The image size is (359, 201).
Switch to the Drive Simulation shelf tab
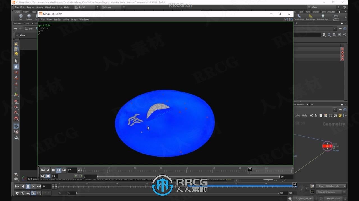click(x=328, y=12)
